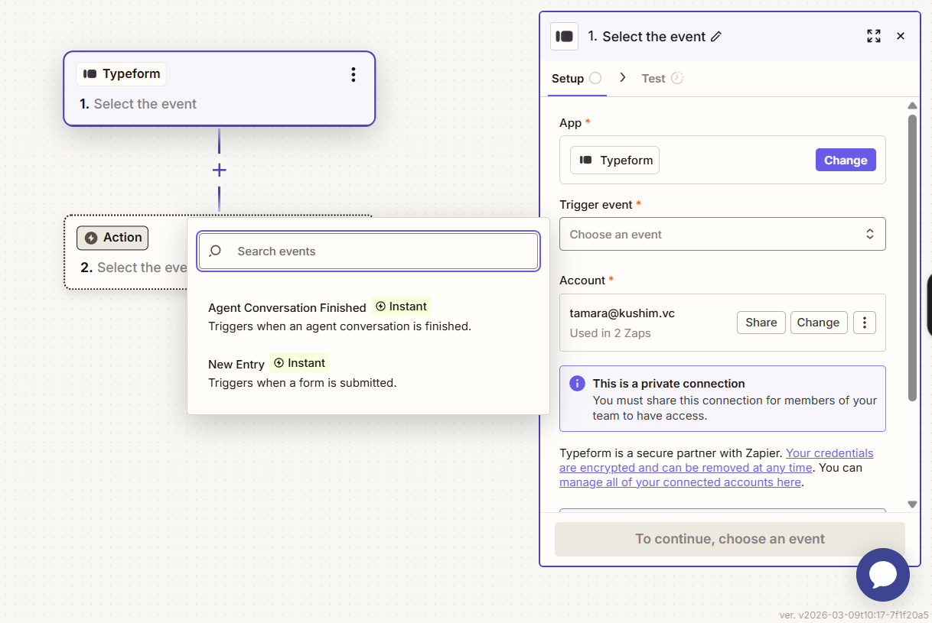Click the three-dot menu on Typeform step
This screenshot has width=932, height=623.
point(353,74)
